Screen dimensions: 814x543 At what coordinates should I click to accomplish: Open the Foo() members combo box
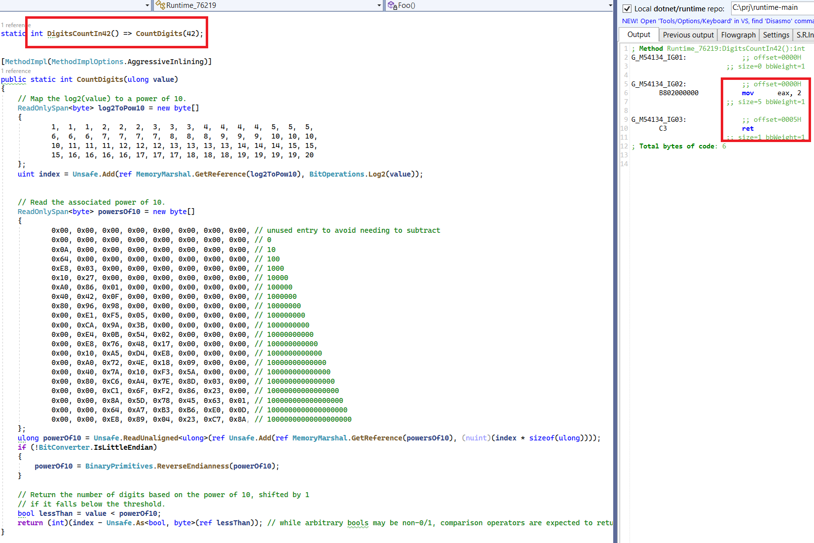pyautogui.click(x=500, y=5)
